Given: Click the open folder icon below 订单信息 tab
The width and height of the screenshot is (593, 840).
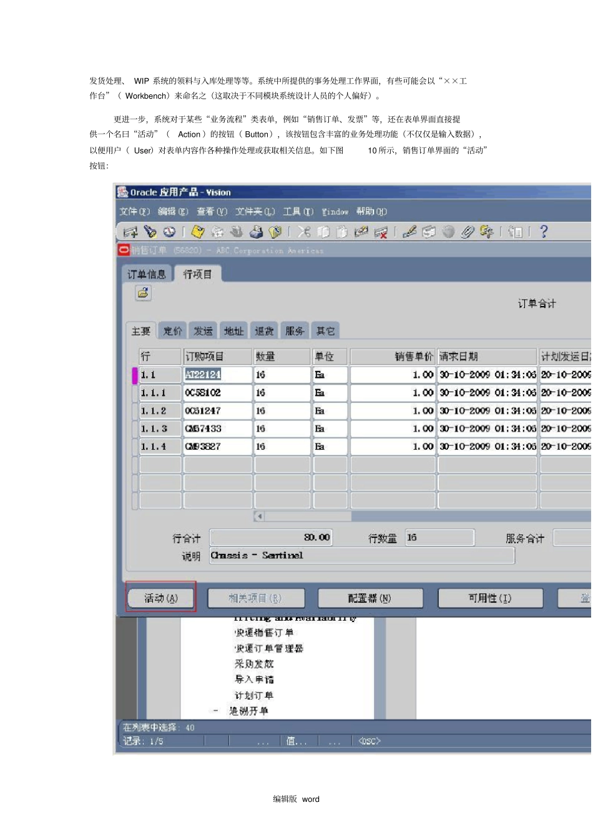Looking at the screenshot, I should [144, 292].
